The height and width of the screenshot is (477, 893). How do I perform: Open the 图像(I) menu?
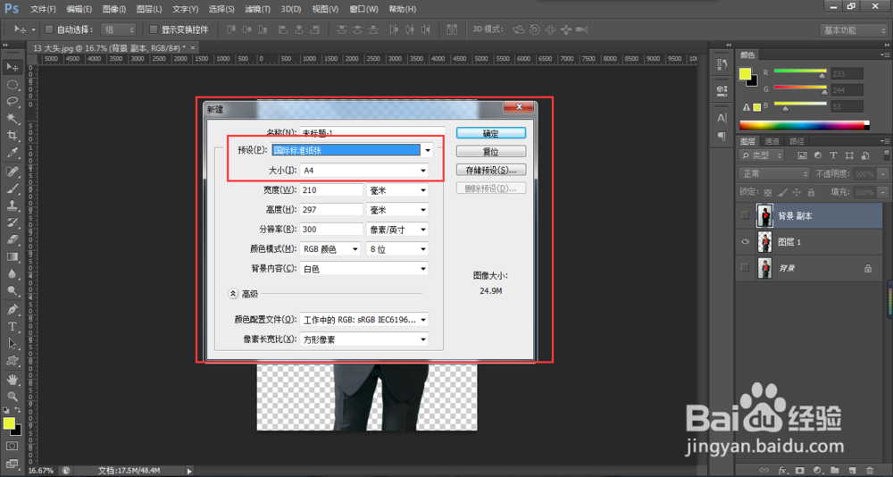point(114,9)
